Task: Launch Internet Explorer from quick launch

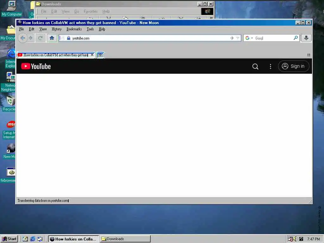Action: click(x=33, y=239)
